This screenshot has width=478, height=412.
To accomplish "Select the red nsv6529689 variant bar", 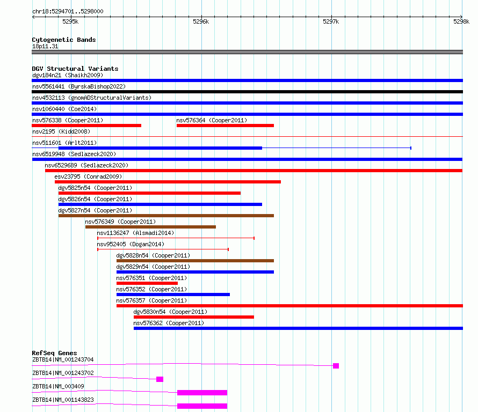I will point(254,171).
